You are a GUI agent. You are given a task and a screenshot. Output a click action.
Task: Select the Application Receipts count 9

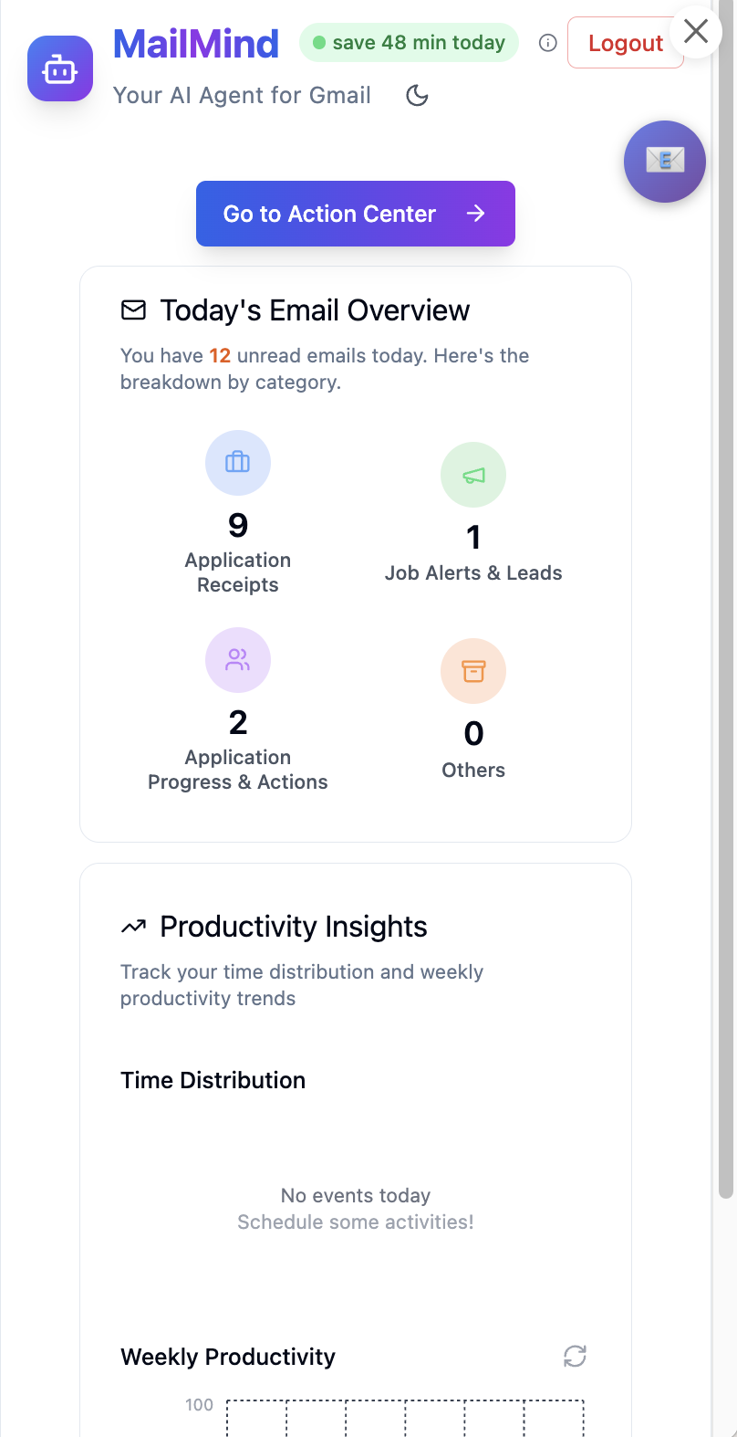tap(238, 525)
